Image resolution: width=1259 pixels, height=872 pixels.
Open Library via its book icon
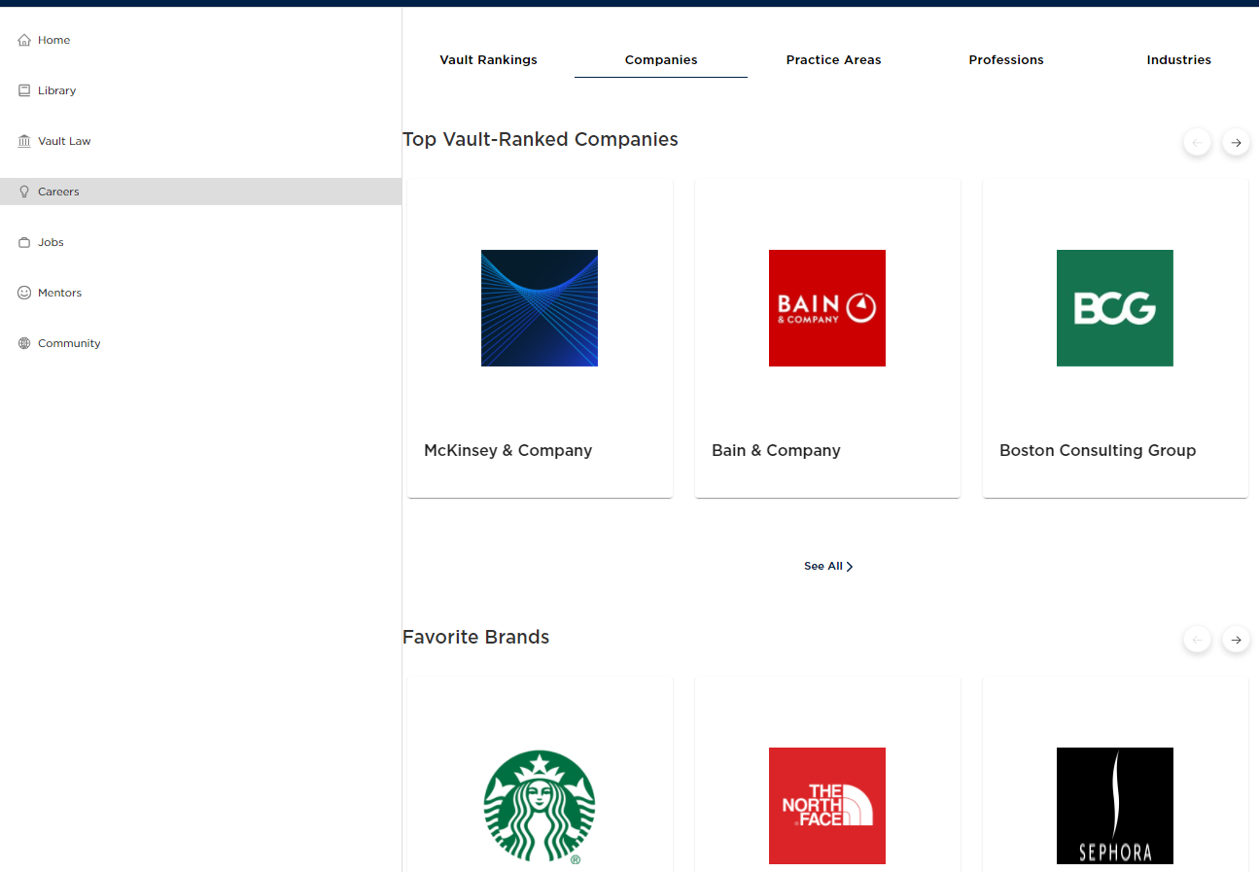(24, 91)
